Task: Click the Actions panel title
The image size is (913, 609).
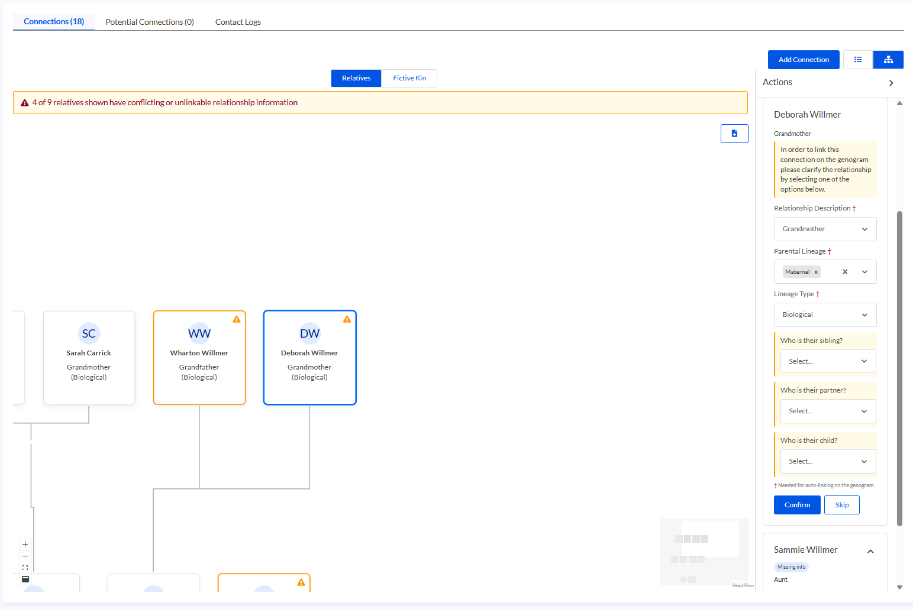Action: (777, 82)
